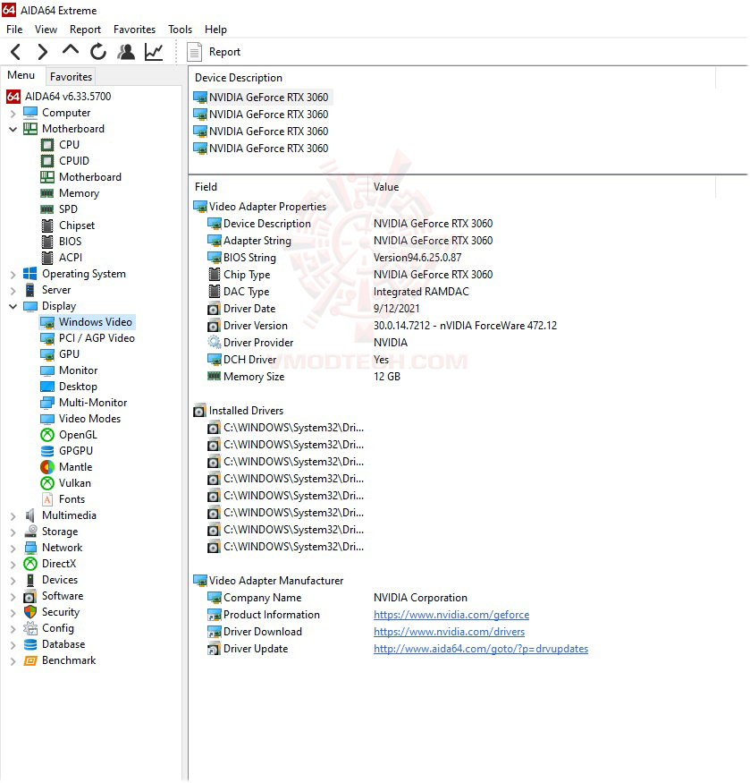Click the up-level arrow toolbar icon
The image size is (750, 783).
pyautogui.click(x=71, y=50)
